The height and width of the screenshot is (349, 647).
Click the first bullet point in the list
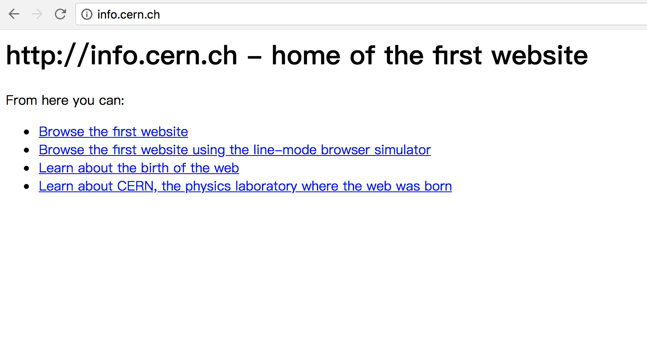27,132
